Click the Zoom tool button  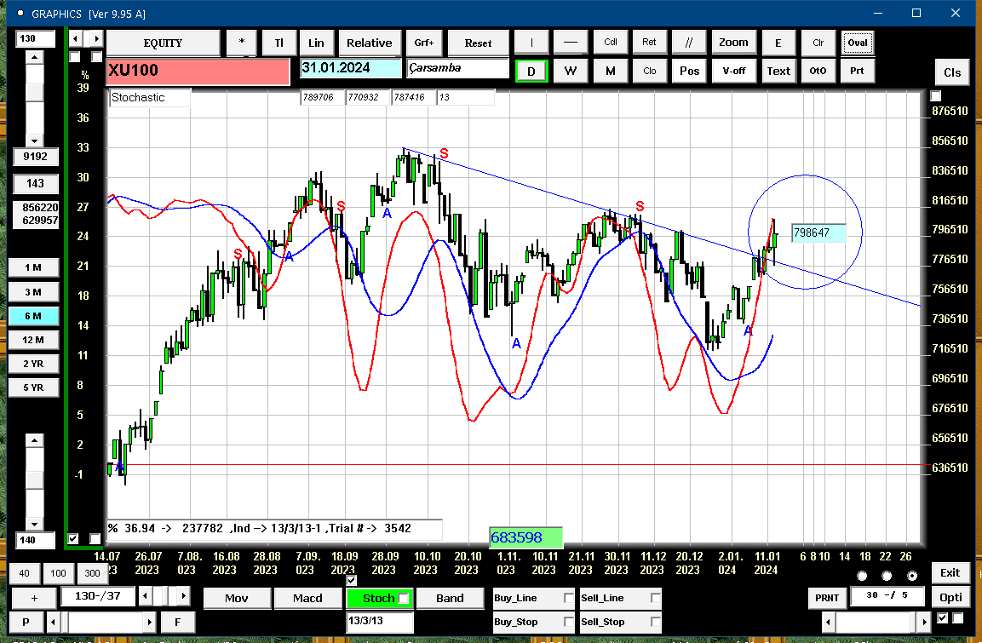pos(734,43)
